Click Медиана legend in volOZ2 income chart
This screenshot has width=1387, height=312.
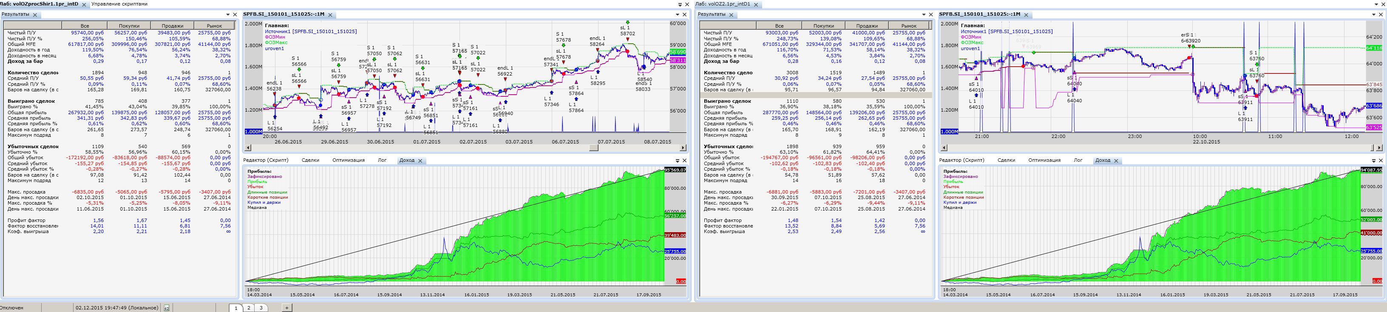point(953,207)
